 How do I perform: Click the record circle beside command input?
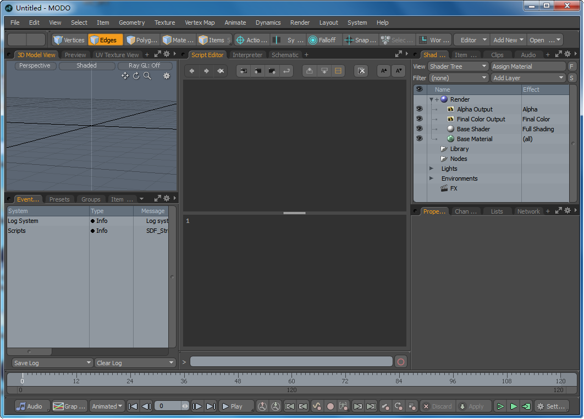(401, 362)
